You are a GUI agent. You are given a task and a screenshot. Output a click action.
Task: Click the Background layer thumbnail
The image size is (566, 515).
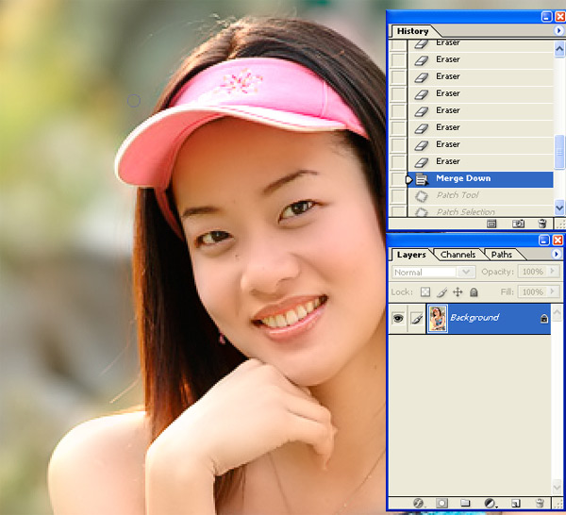click(438, 318)
